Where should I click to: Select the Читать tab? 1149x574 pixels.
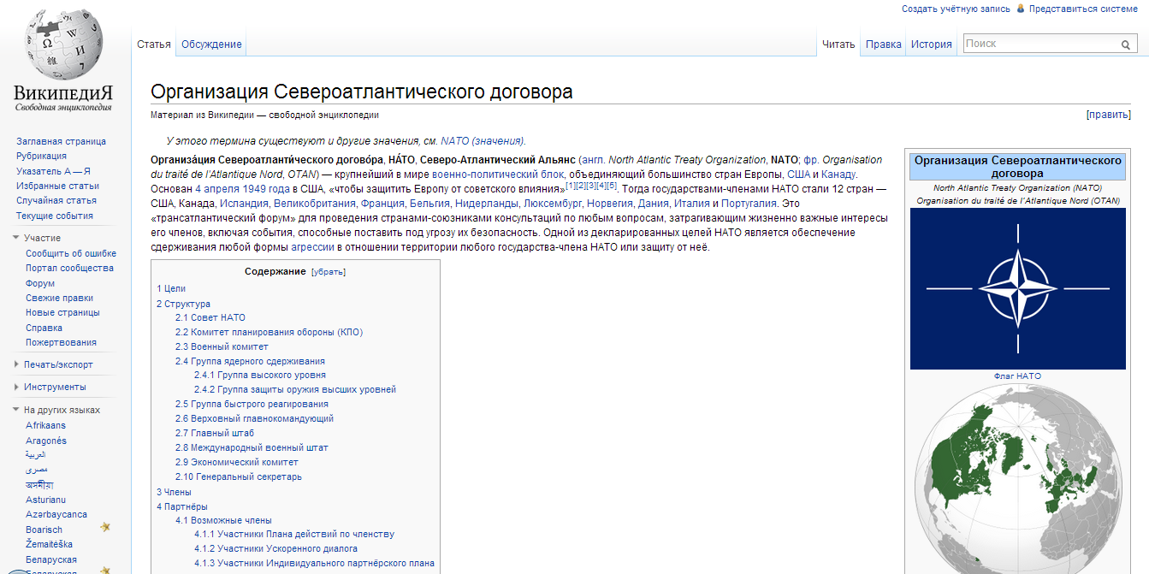click(x=838, y=44)
